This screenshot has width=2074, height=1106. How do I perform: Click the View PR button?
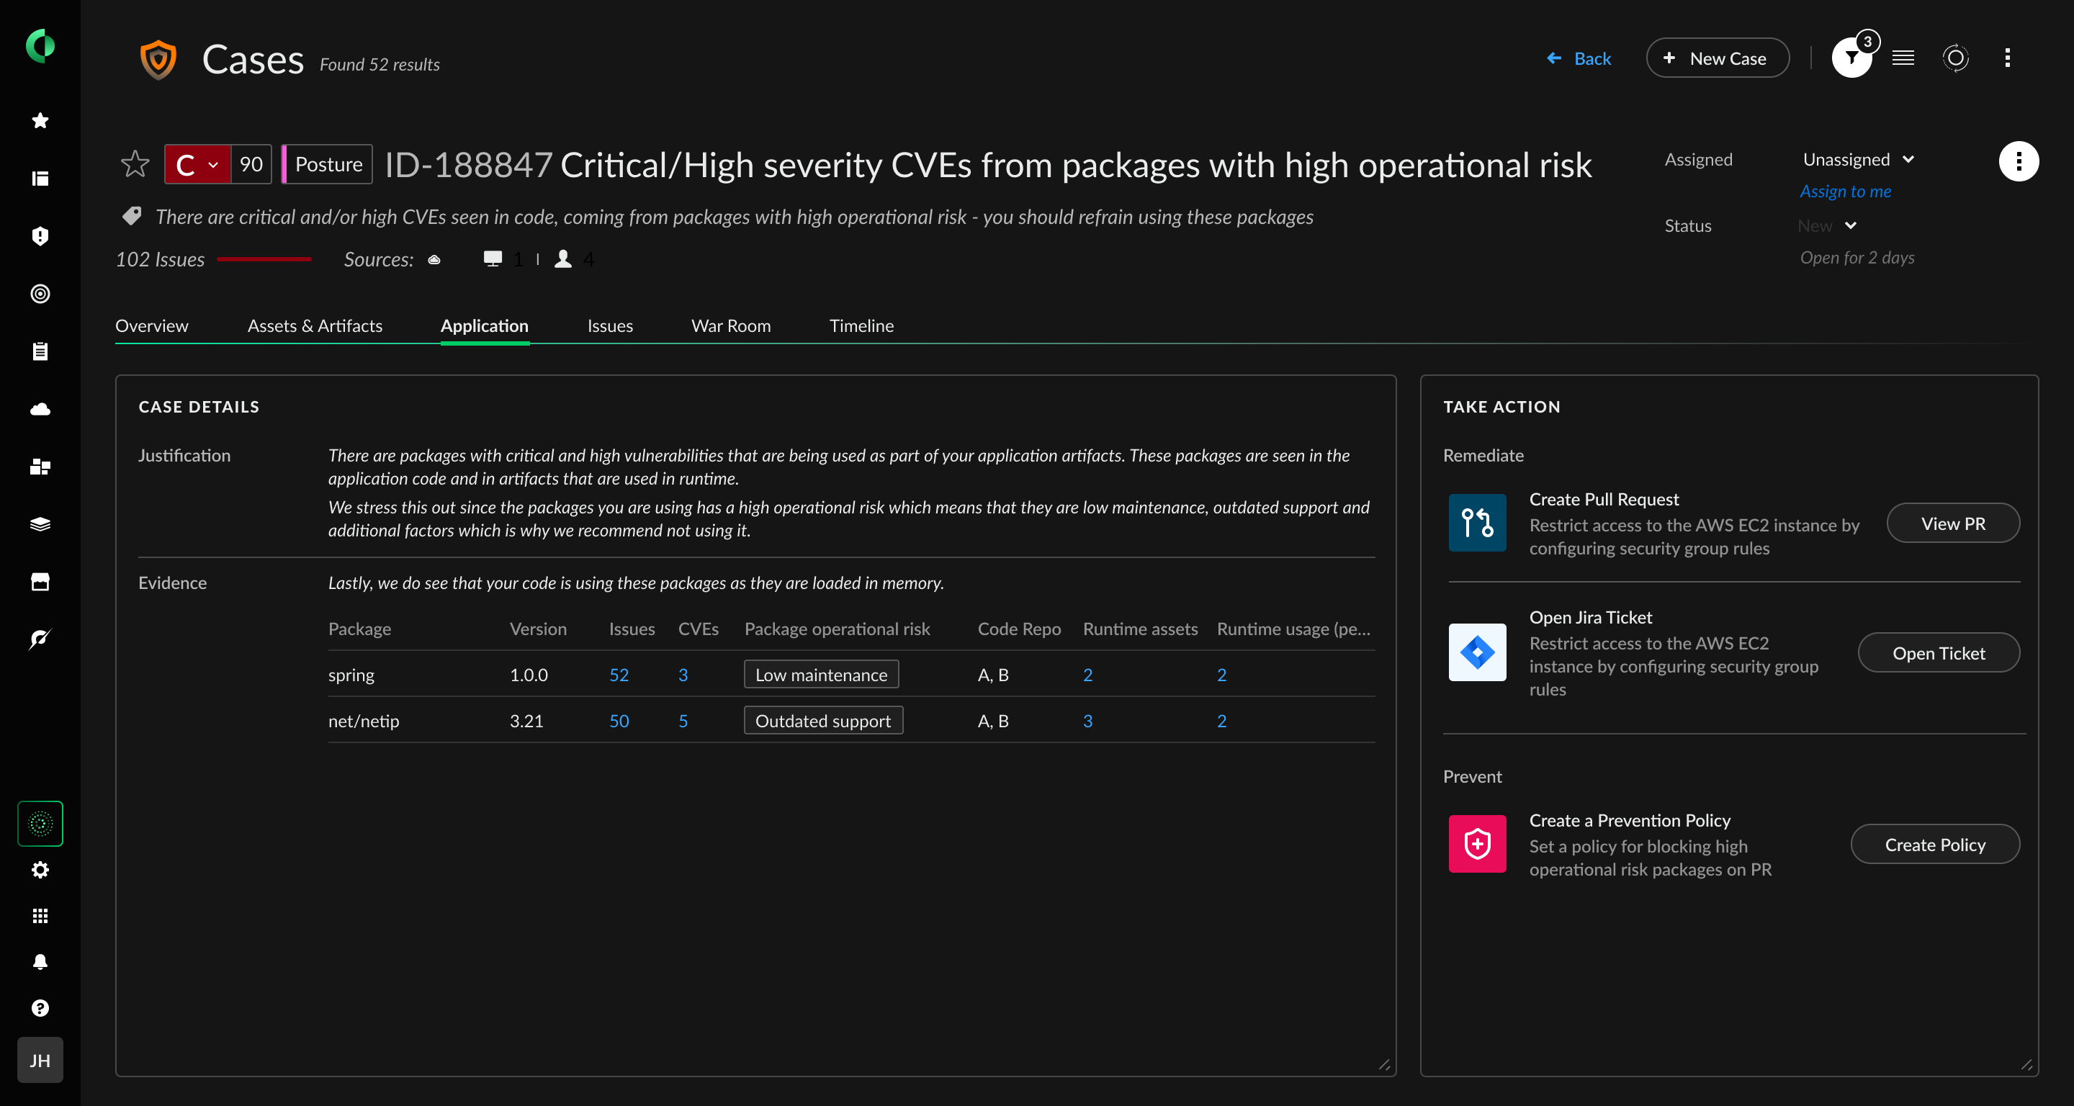1952,523
